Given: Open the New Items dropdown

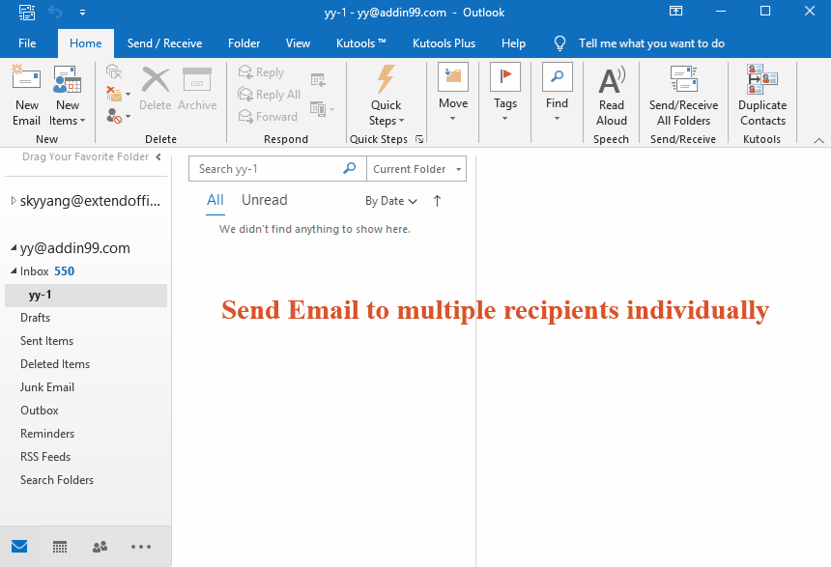Looking at the screenshot, I should (67, 94).
